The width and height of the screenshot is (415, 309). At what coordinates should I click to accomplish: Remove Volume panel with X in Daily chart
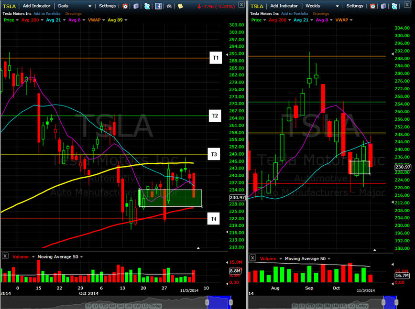pos(5,256)
